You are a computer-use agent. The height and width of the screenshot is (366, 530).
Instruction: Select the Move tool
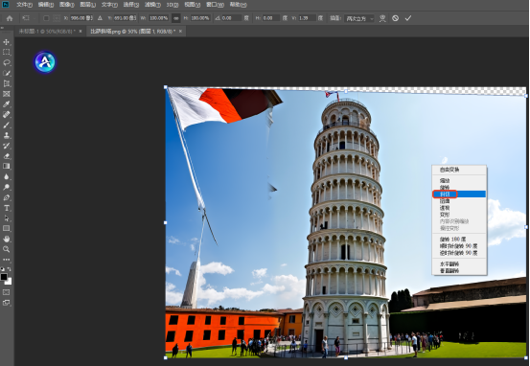pos(6,42)
